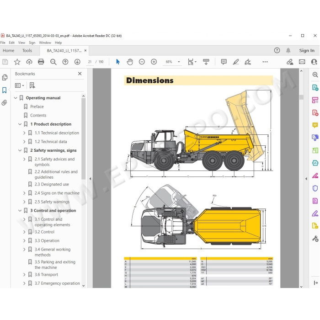Viewport: 320px width, 320px height.
Task: Collapse right tools pane arrow
Action: (306, 179)
